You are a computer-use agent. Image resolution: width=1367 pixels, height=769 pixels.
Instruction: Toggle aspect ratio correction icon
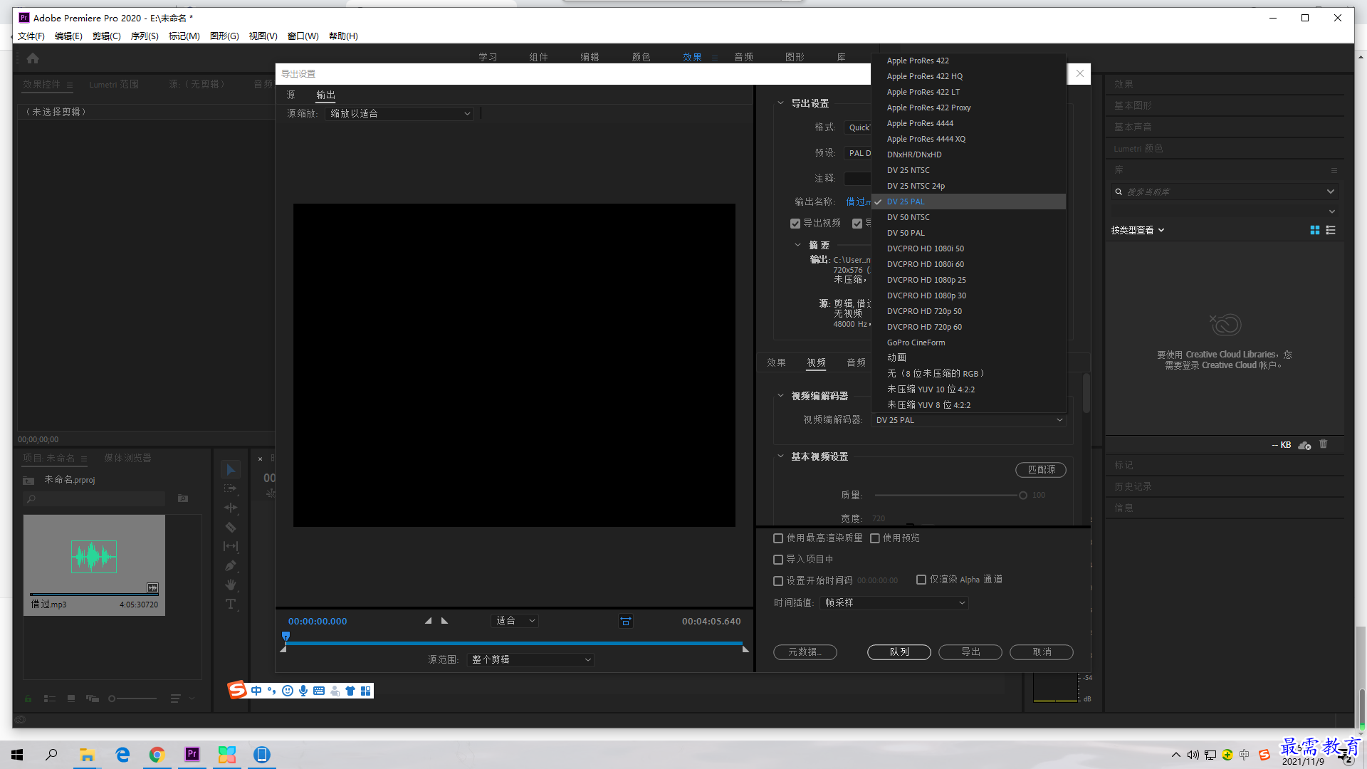(626, 621)
